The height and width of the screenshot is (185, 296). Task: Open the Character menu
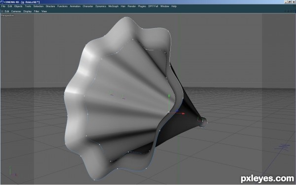click(88, 6)
